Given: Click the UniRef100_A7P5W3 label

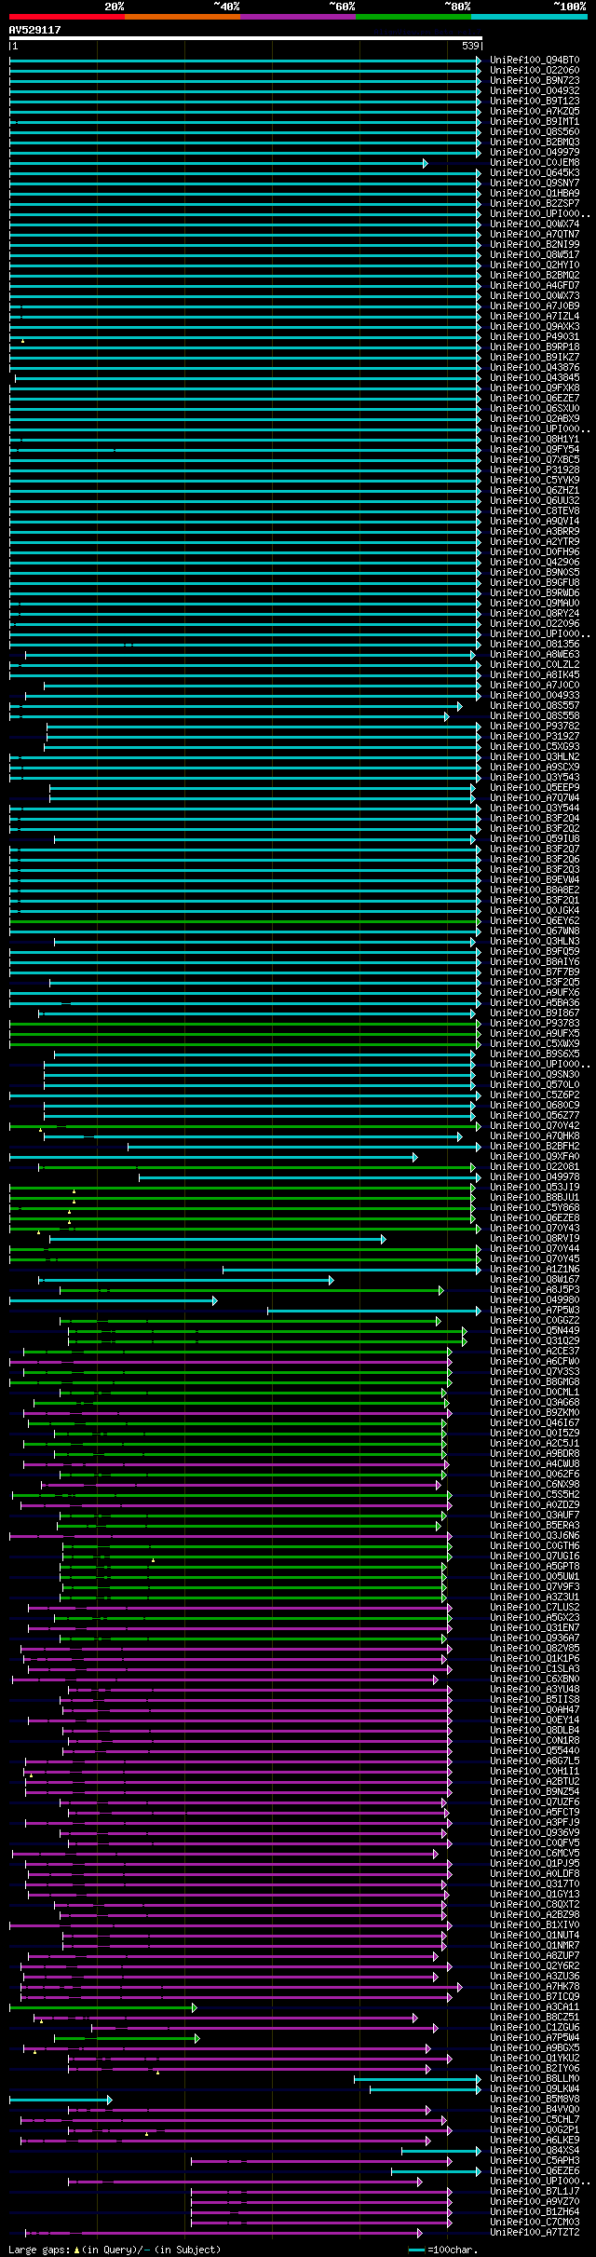Looking at the screenshot, I should [x=535, y=1310].
